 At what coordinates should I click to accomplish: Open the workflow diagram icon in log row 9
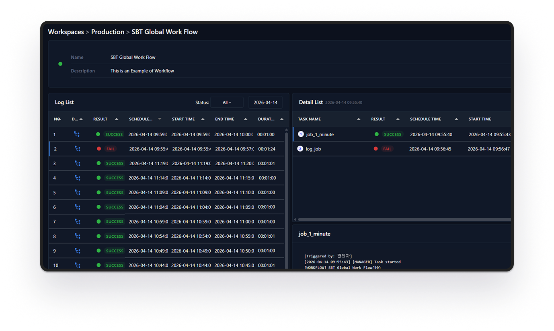pyautogui.click(x=78, y=251)
